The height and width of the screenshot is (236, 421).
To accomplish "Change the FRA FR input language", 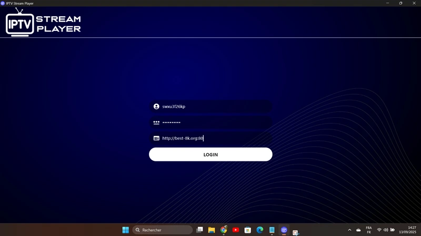I will click(369, 230).
